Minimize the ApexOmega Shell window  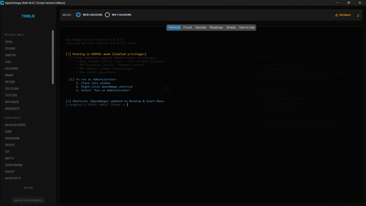(x=338, y=3)
